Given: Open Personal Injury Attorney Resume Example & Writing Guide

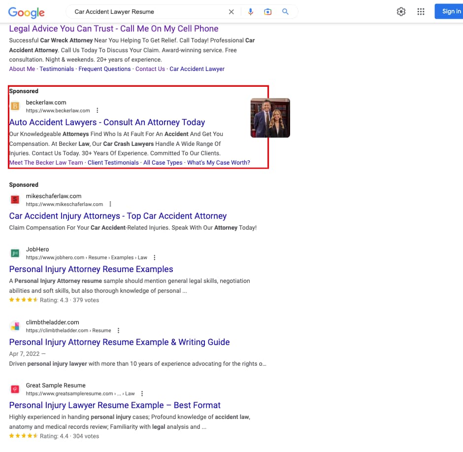Looking at the screenshot, I should pyautogui.click(x=119, y=342).
